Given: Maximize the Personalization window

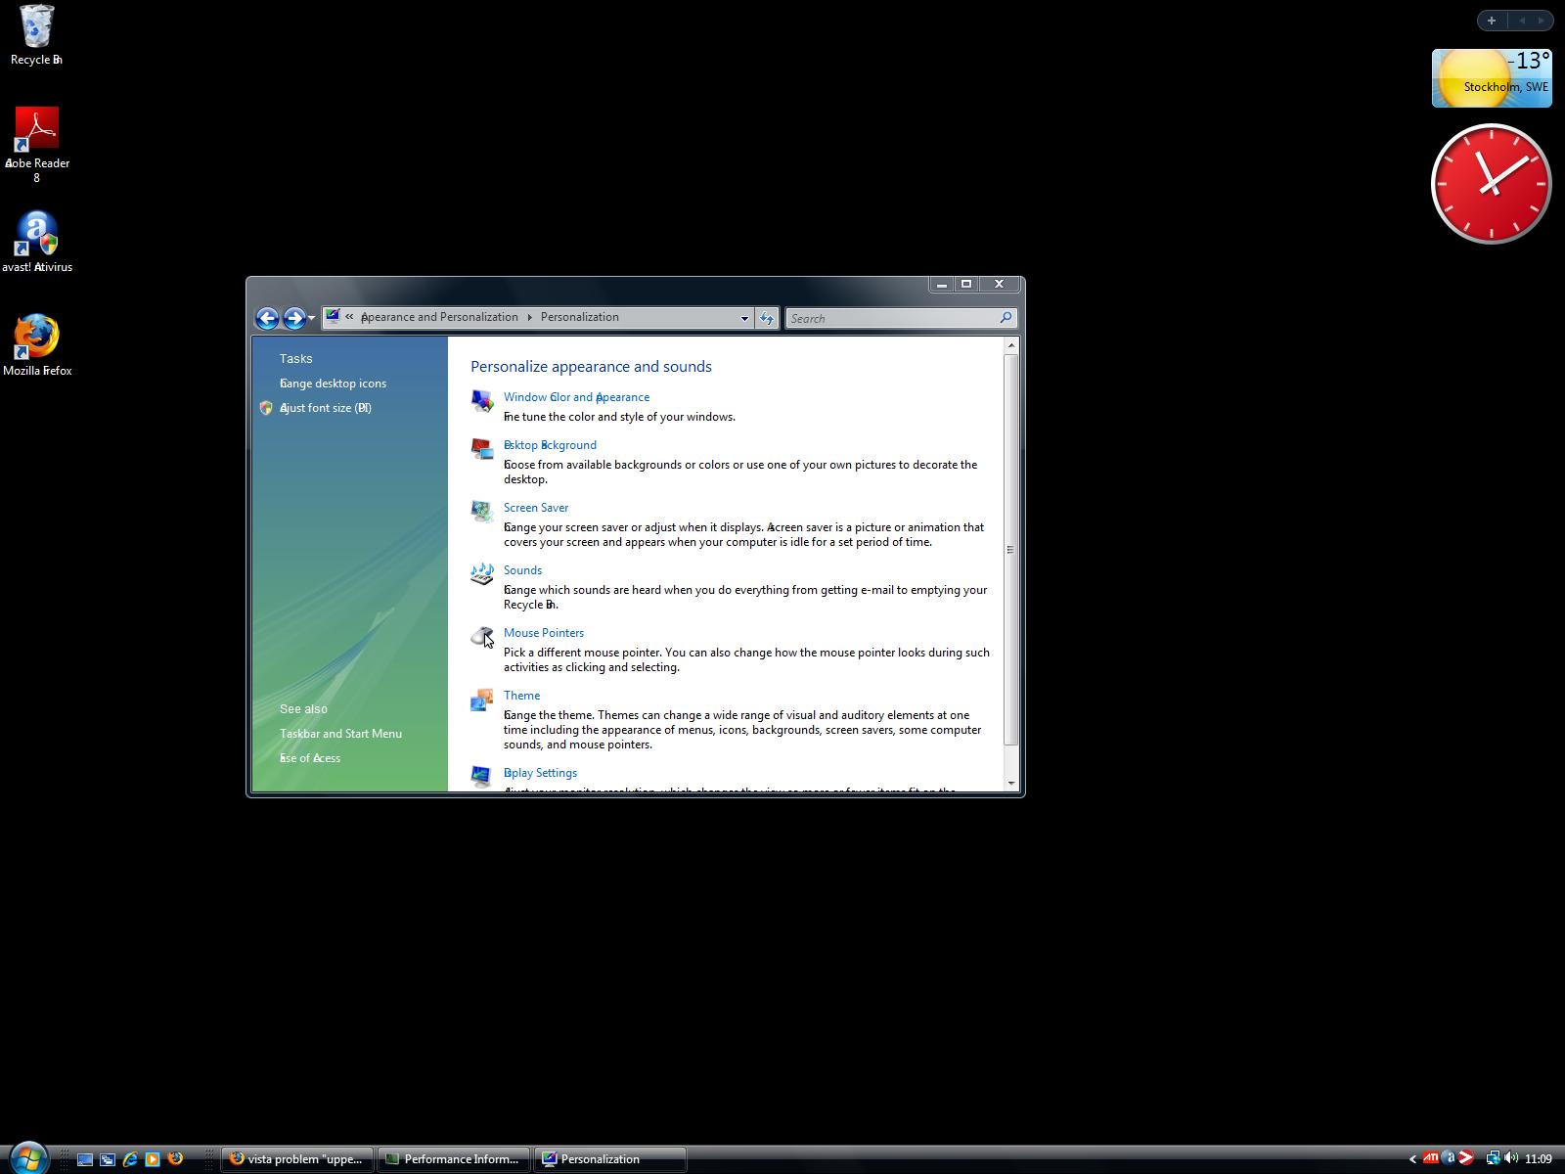Looking at the screenshot, I should click(x=966, y=285).
